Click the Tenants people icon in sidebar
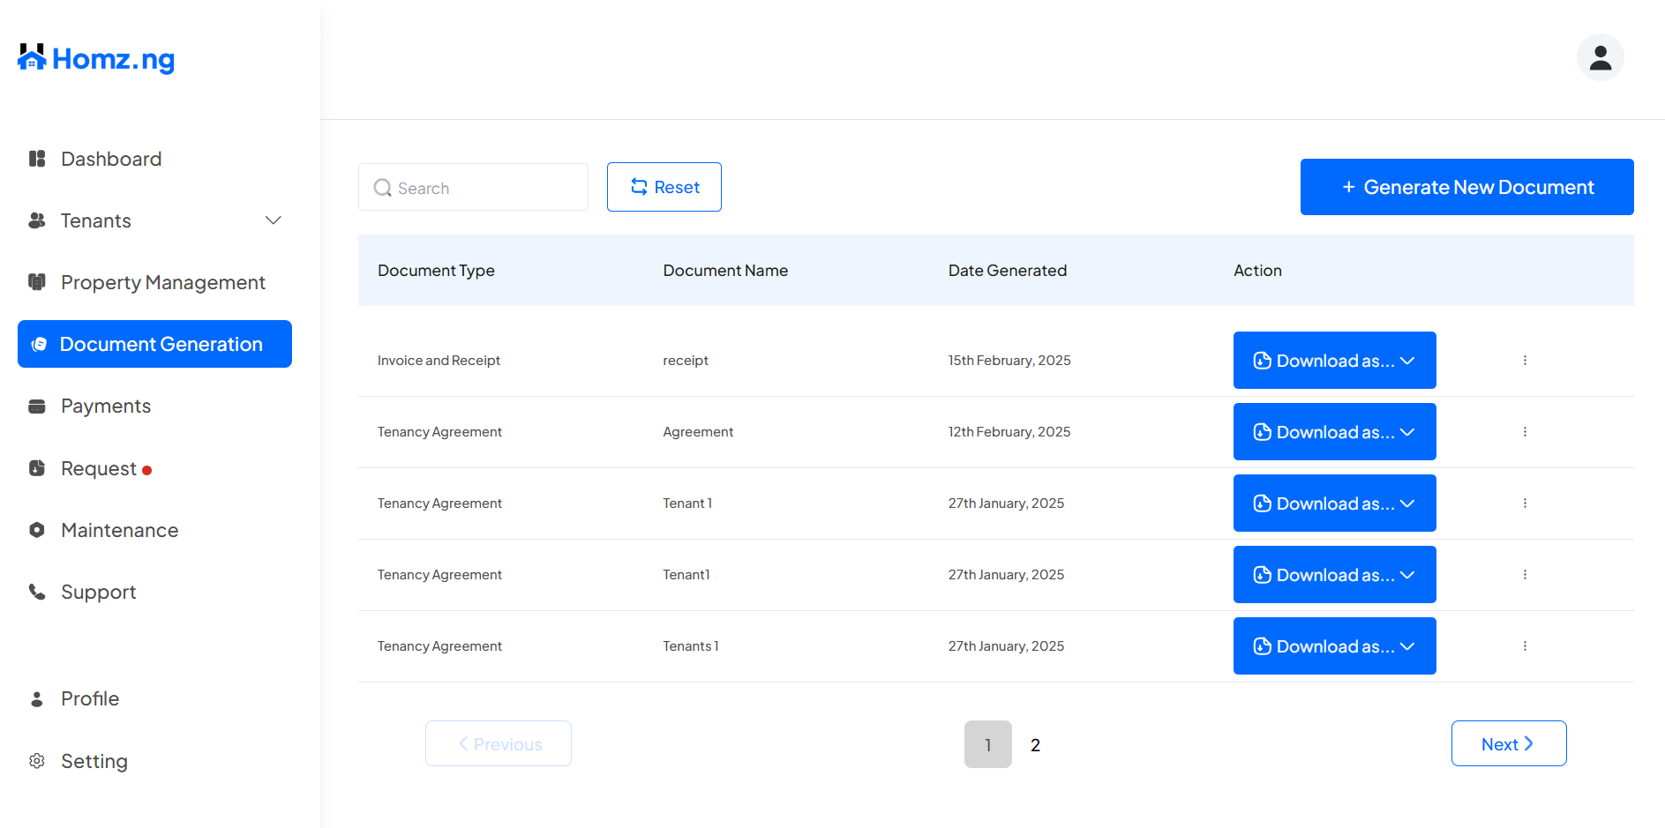 coord(37,220)
